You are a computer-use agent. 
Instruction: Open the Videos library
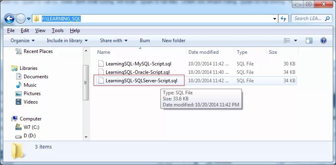point(31,102)
